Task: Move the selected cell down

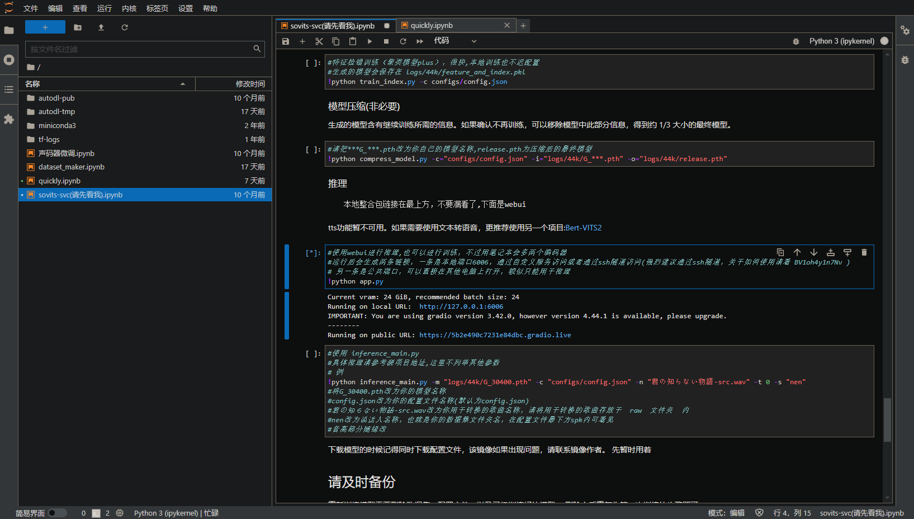Action: pos(814,252)
